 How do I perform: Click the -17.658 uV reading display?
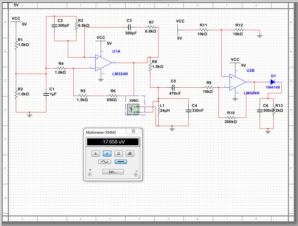(113, 141)
